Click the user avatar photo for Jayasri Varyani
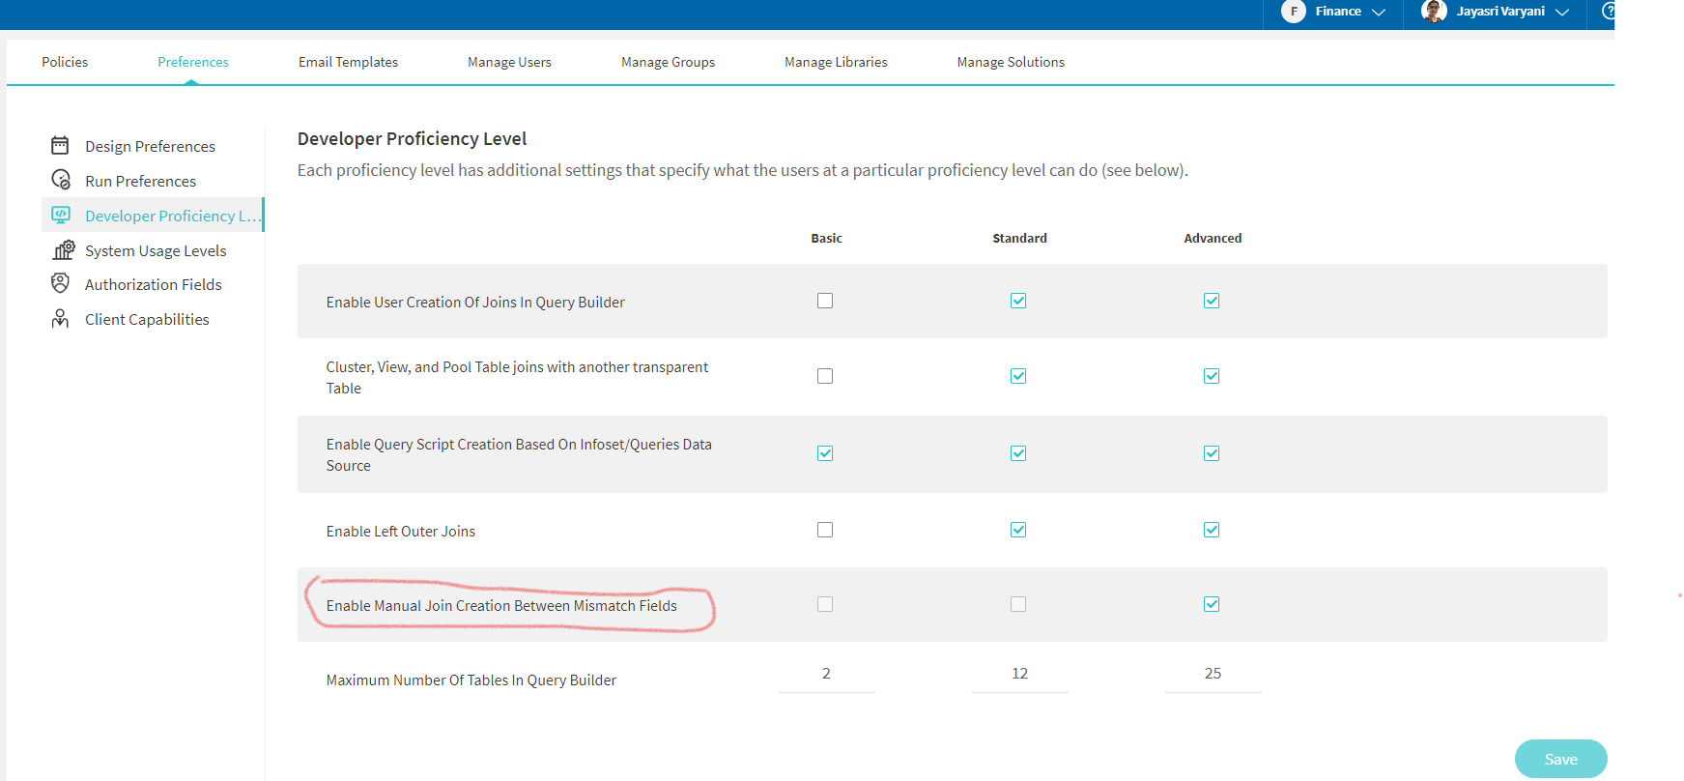The width and height of the screenshot is (1684, 781). pyautogui.click(x=1434, y=12)
